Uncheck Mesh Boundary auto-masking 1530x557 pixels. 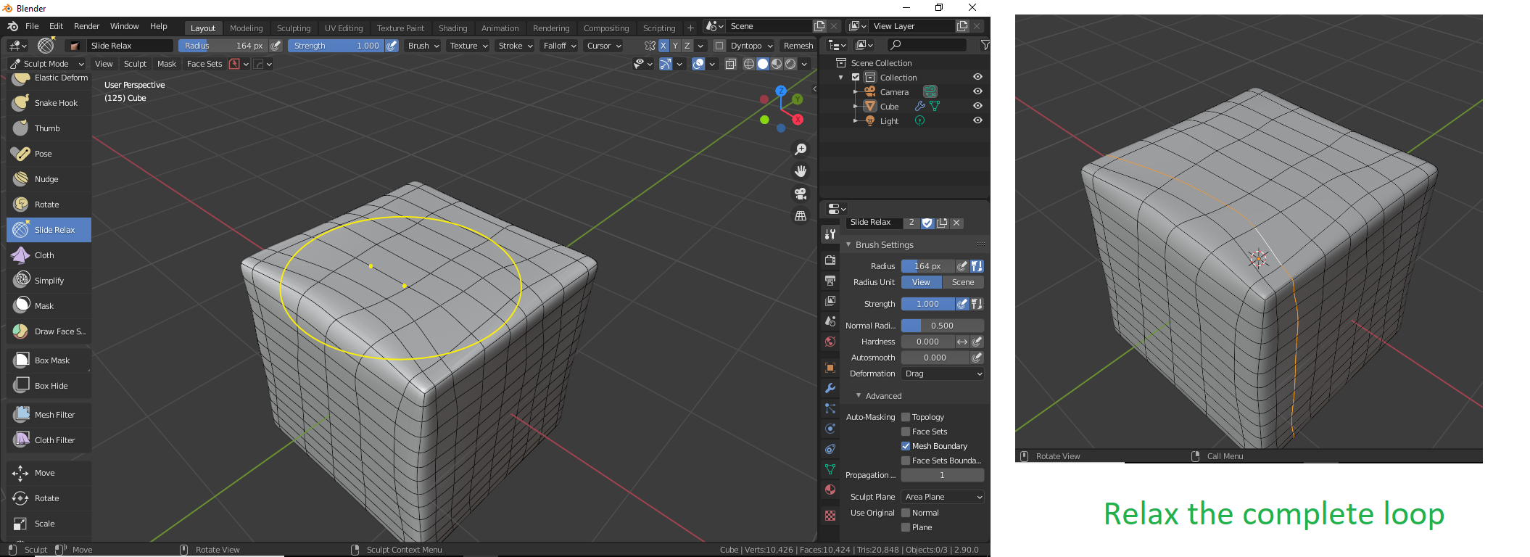[x=906, y=446]
